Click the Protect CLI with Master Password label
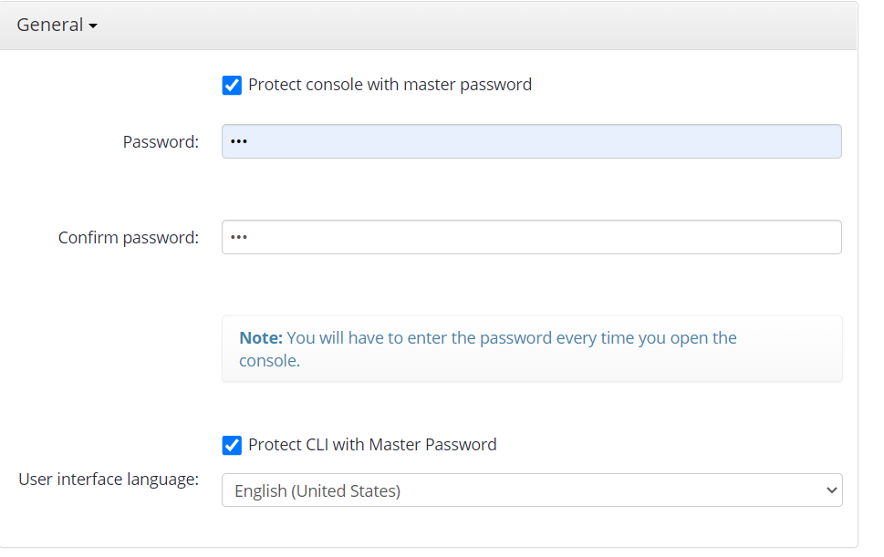The image size is (884, 557). click(371, 445)
